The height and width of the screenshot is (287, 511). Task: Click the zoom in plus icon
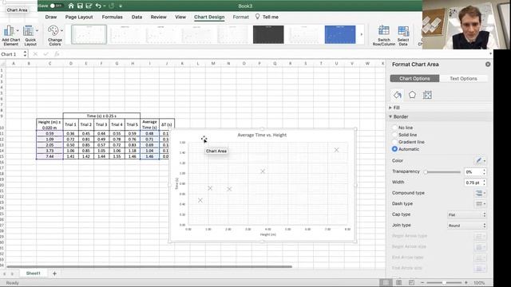point(466,282)
